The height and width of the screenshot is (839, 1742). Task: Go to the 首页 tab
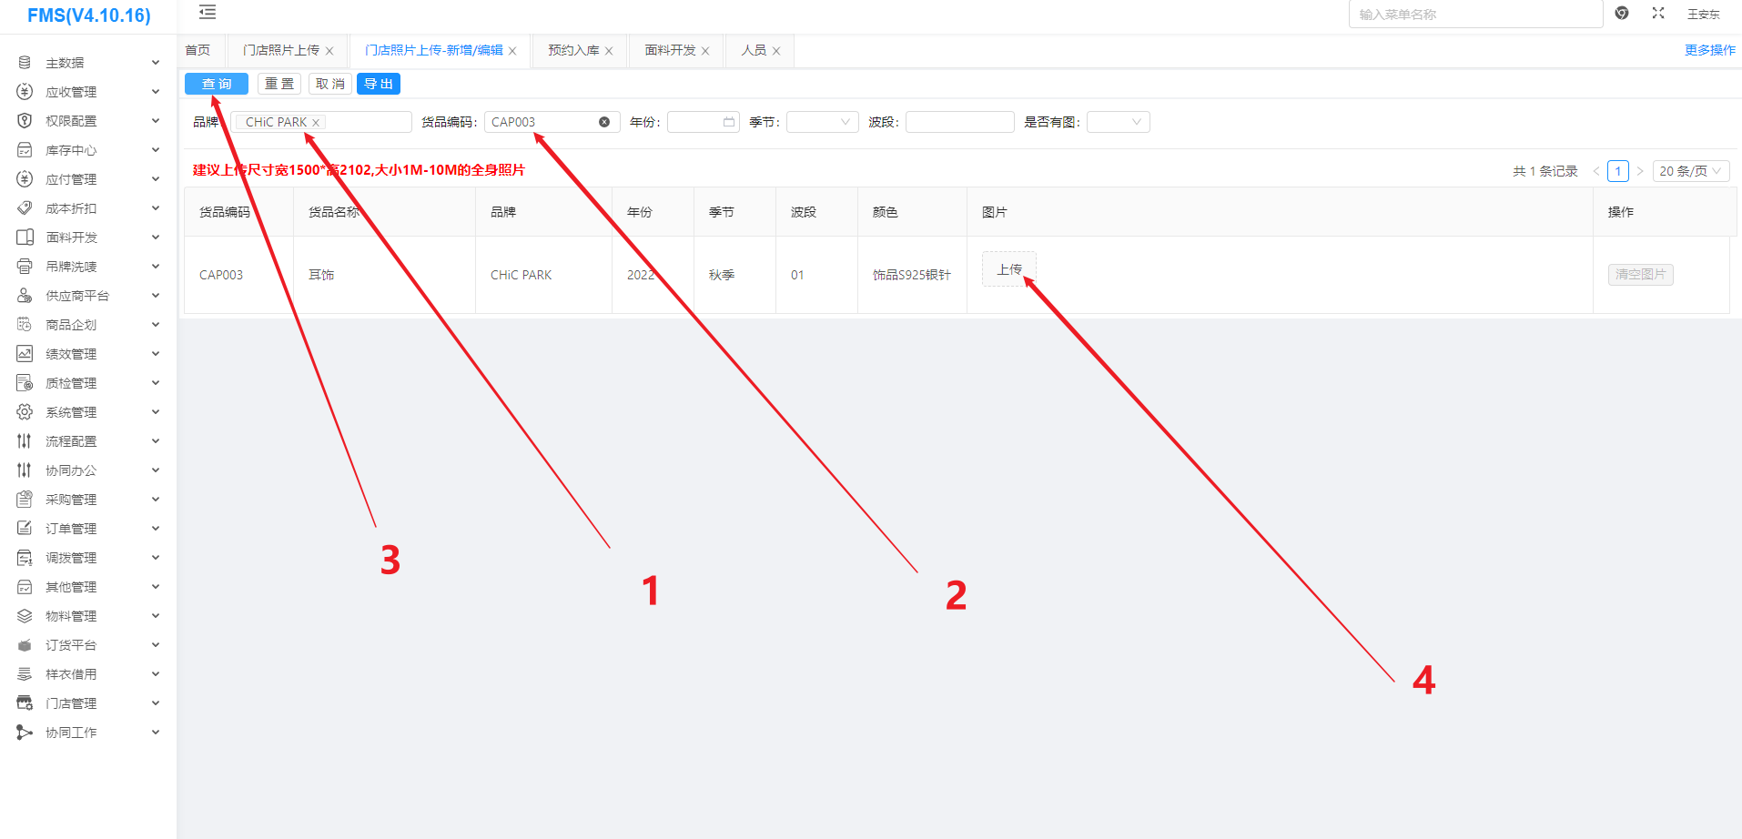click(x=197, y=50)
